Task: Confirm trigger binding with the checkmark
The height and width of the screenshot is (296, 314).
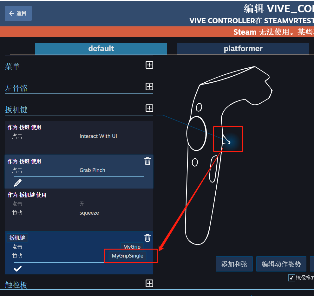Action: click(18, 268)
